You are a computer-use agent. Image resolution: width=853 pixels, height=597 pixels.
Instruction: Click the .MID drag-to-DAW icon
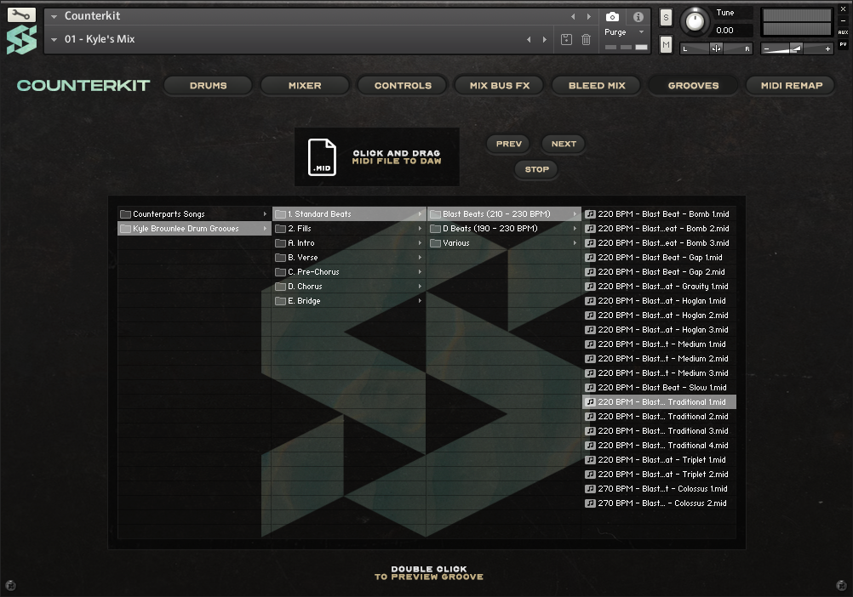point(322,156)
